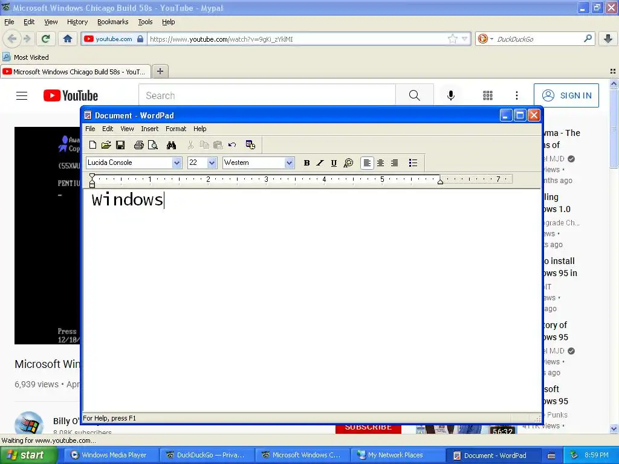Toggle Bold formatting in WordPad
This screenshot has width=619, height=464.
306,163
